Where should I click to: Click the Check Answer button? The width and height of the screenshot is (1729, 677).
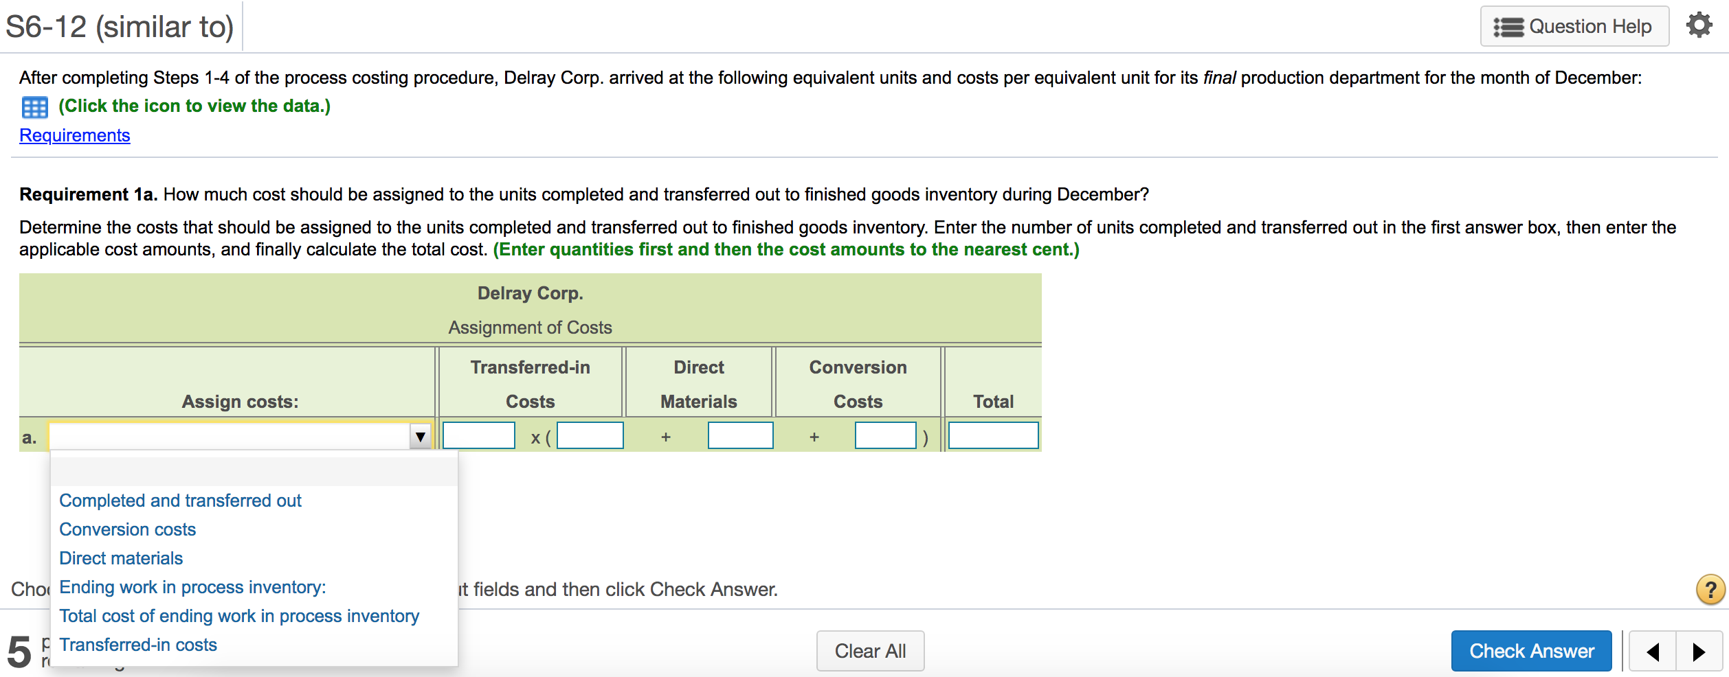tap(1531, 651)
